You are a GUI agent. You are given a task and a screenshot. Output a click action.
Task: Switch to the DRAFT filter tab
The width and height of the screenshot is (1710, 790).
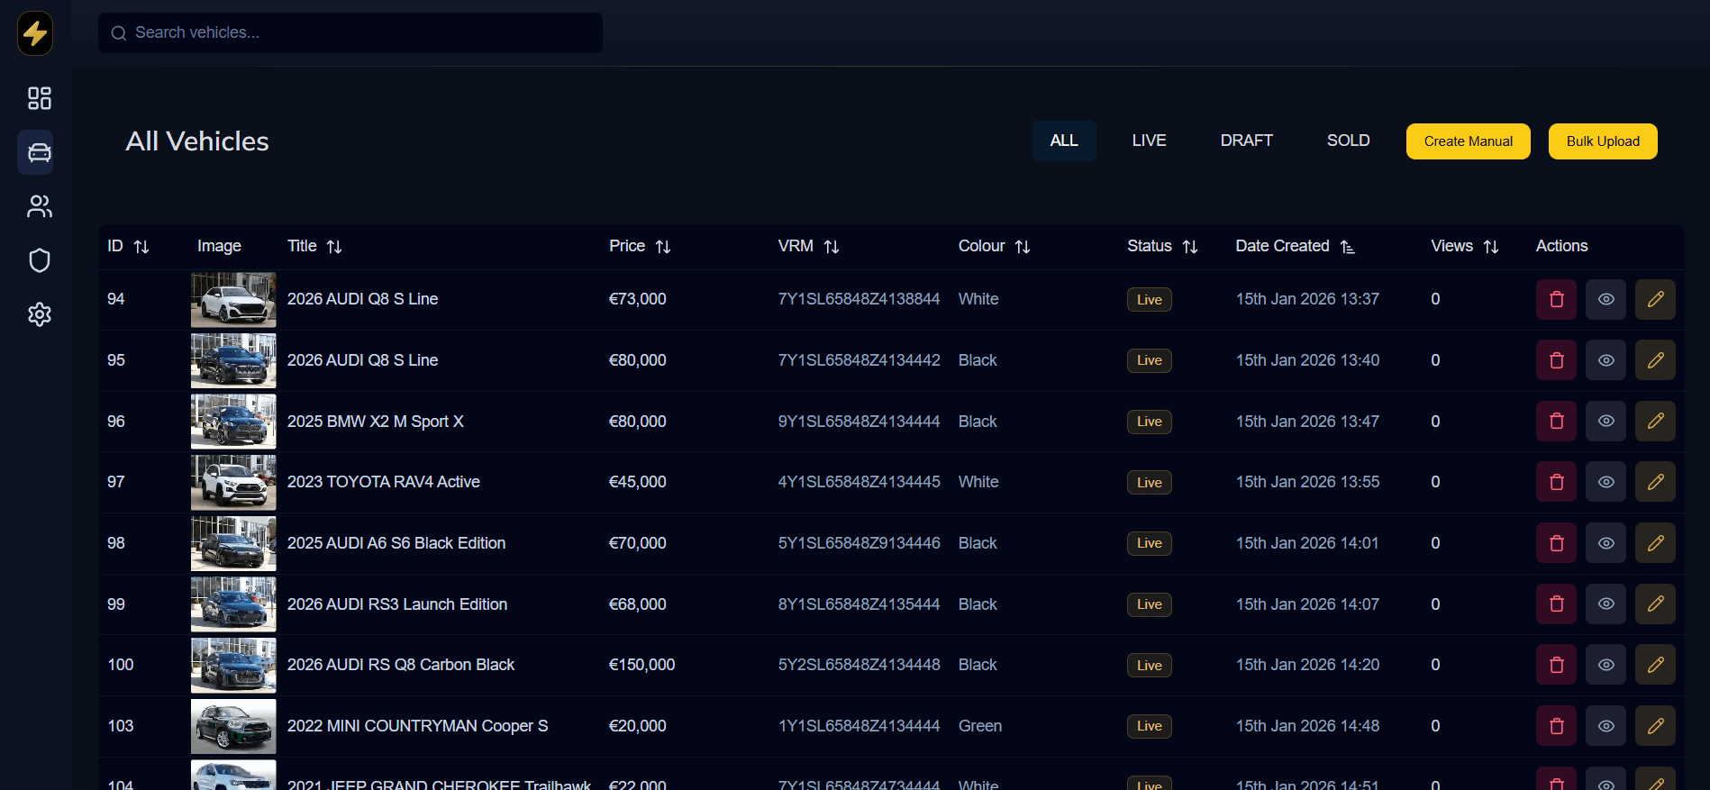[x=1246, y=141]
